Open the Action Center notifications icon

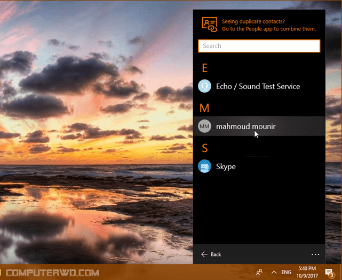tap(330, 273)
